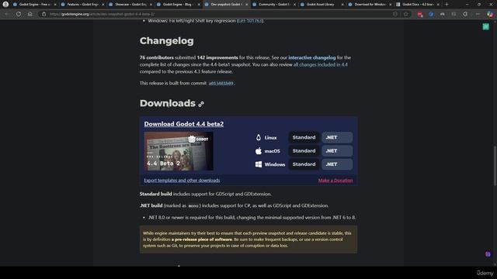Click '142 improvements' bold text
Image resolution: width=497 pixels, height=279 pixels.
(x=217, y=57)
